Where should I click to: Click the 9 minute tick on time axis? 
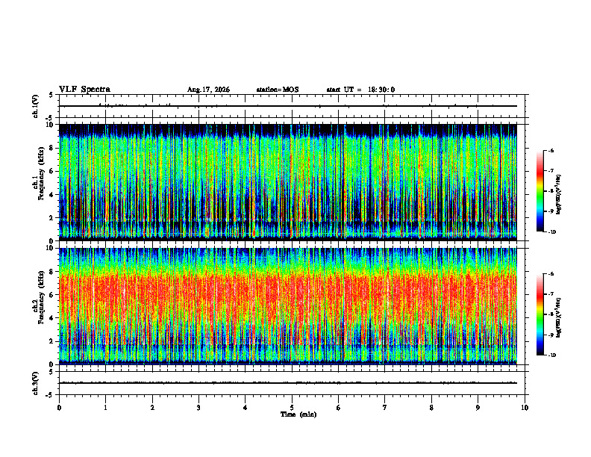(x=478, y=408)
